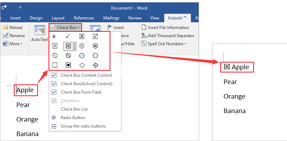The width and height of the screenshot is (287, 141).
Task: Choose the diamond with center dot symbol
Action: pos(95,65)
